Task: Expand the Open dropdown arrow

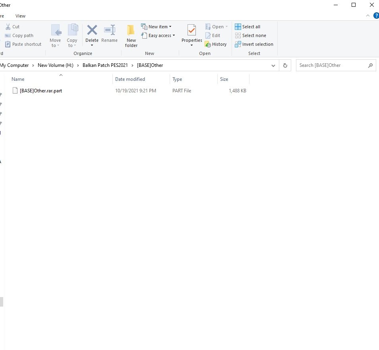Action: 226,27
